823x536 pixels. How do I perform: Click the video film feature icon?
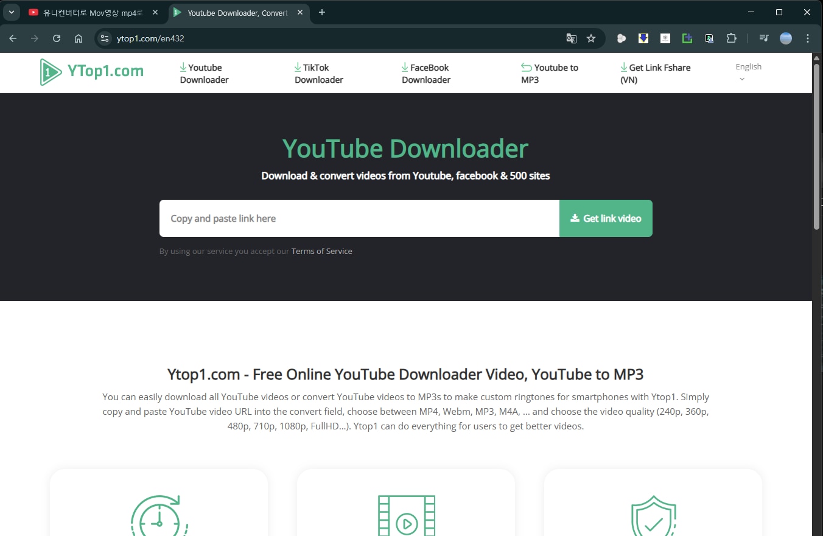(407, 515)
